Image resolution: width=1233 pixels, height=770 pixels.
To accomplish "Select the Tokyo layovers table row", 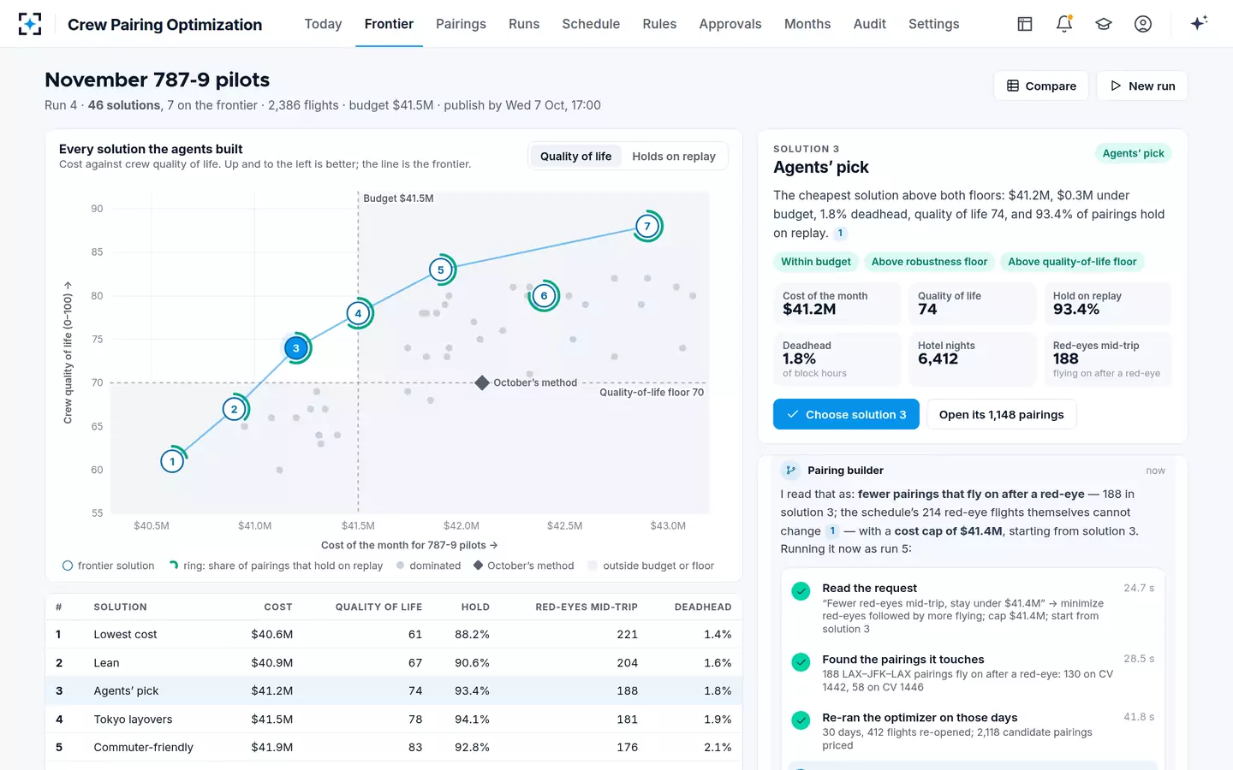I will [x=394, y=720].
